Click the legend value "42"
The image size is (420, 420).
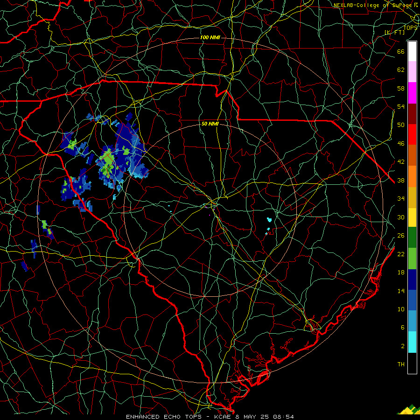point(401,162)
